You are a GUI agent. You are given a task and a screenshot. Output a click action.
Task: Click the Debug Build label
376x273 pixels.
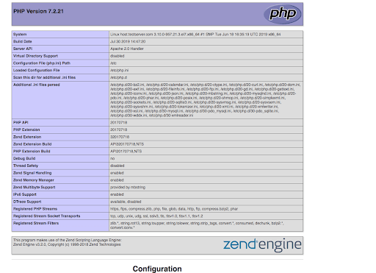pyautogui.click(x=24, y=158)
